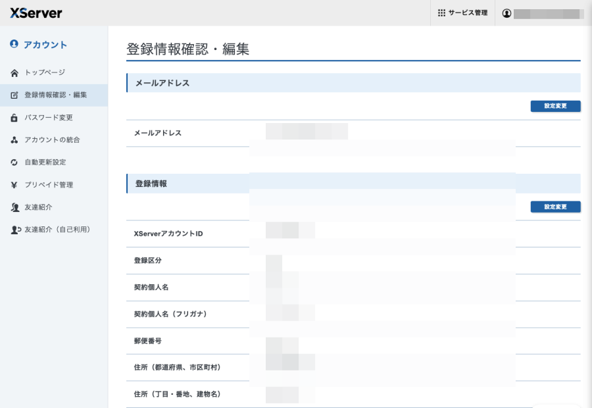Open プリペイド管理 in the sidebar
The width and height of the screenshot is (592, 408).
coord(49,185)
